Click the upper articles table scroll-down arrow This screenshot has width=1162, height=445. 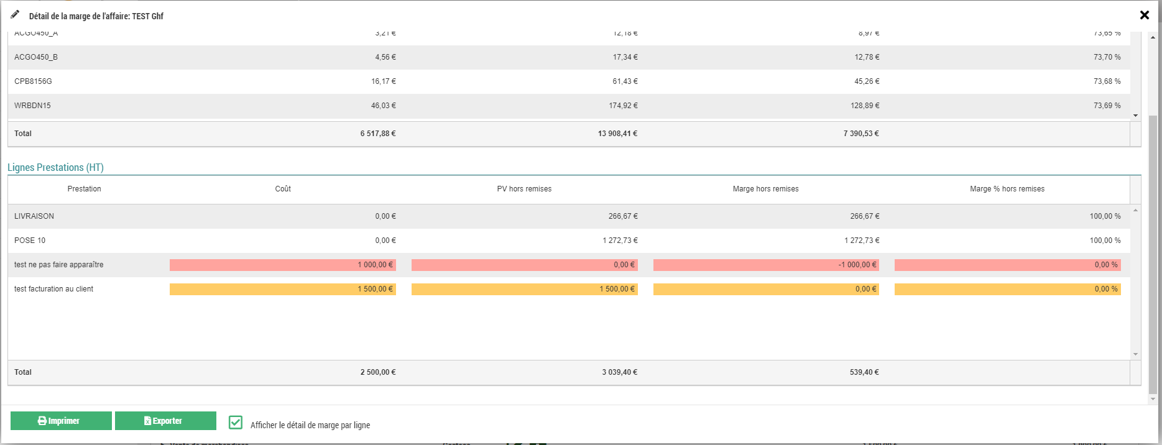(1135, 116)
